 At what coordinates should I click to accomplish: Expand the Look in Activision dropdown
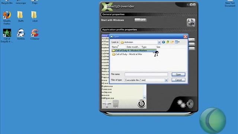tap(159, 42)
